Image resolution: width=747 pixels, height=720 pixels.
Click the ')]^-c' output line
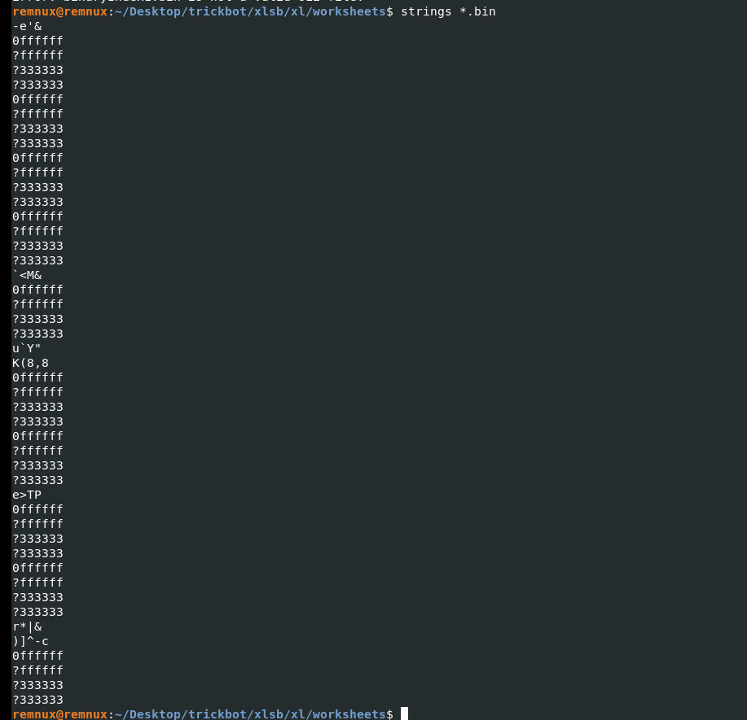pos(30,641)
